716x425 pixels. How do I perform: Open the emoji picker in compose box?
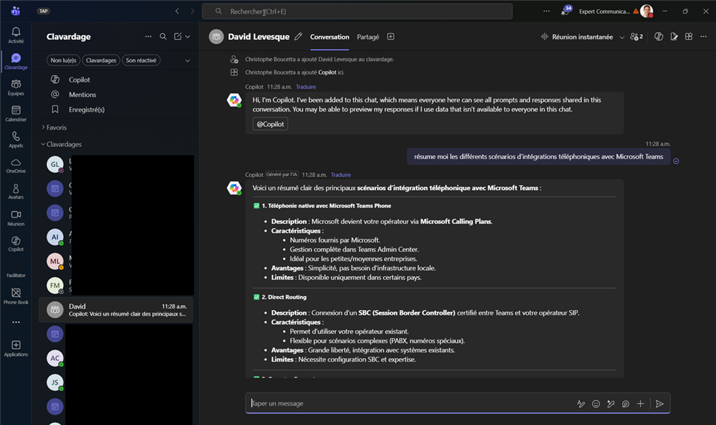click(596, 404)
